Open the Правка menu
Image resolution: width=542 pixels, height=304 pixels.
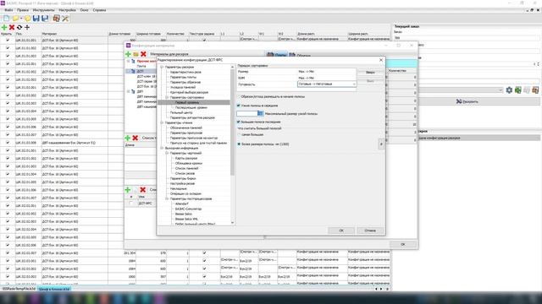(23, 10)
